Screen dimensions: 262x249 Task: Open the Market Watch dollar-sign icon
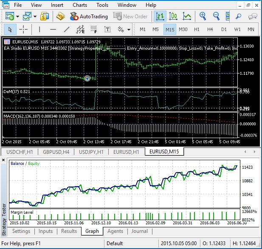coord(45,16)
